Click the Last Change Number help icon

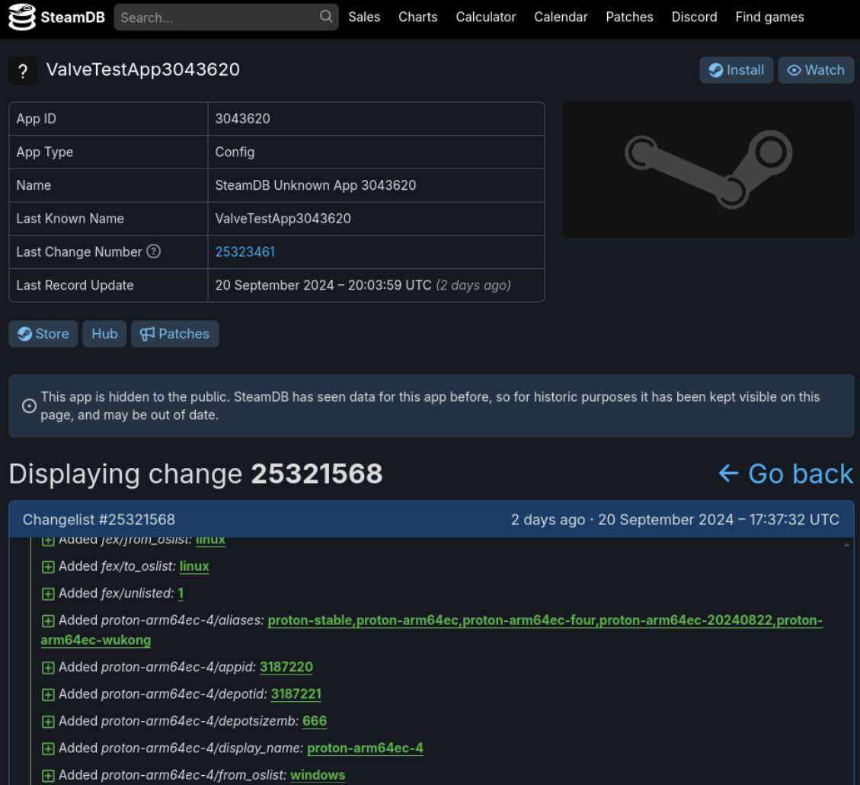click(x=153, y=252)
